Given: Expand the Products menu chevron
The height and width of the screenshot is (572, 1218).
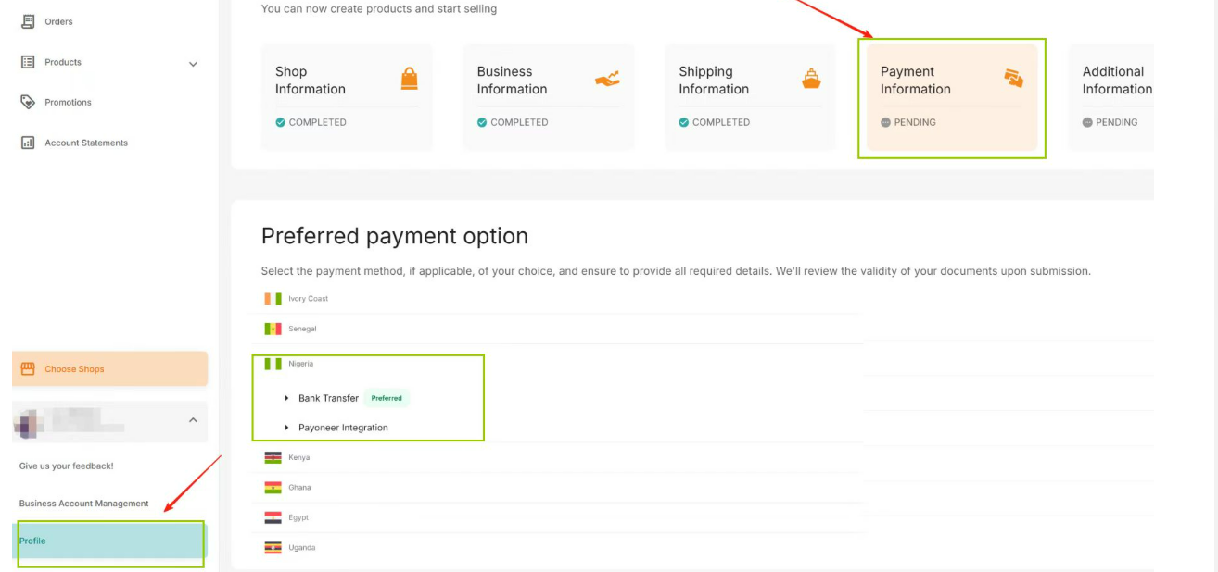Looking at the screenshot, I should [x=193, y=64].
